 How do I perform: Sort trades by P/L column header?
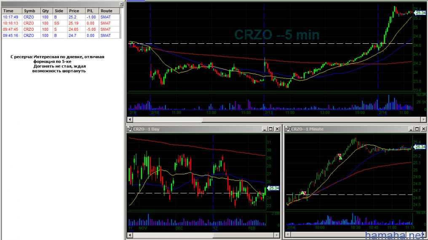92,11
